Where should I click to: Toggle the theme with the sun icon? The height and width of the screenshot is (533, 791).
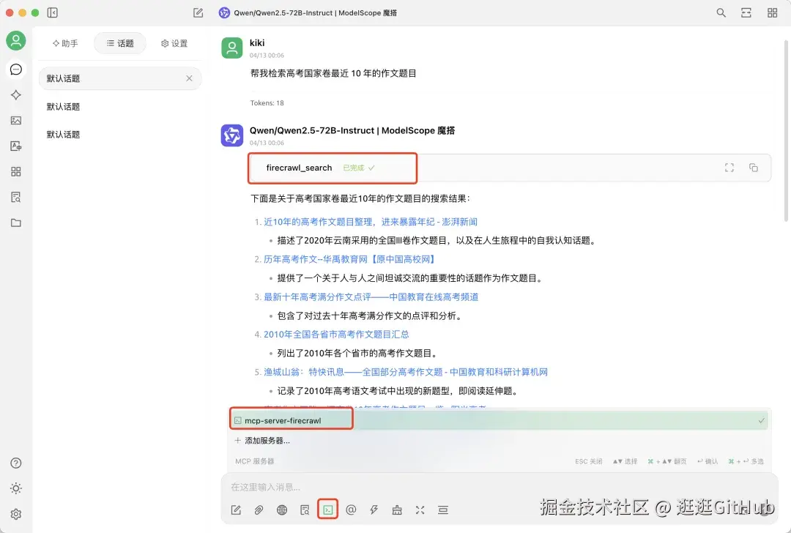(x=16, y=488)
